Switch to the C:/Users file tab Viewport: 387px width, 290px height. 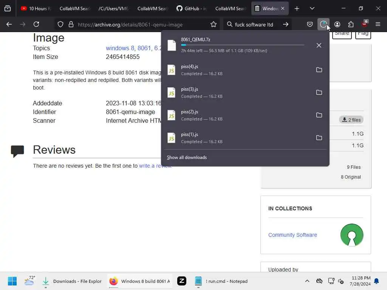pyautogui.click(x=113, y=8)
